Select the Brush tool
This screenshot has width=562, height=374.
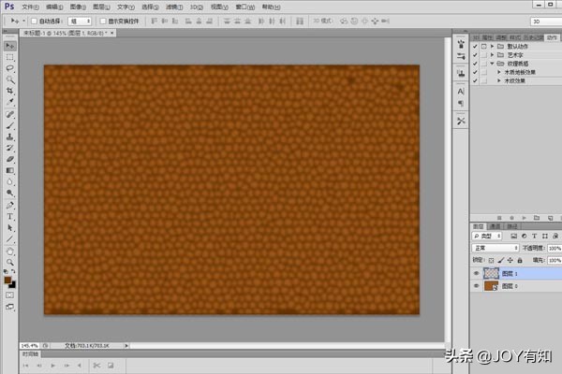(x=10, y=125)
